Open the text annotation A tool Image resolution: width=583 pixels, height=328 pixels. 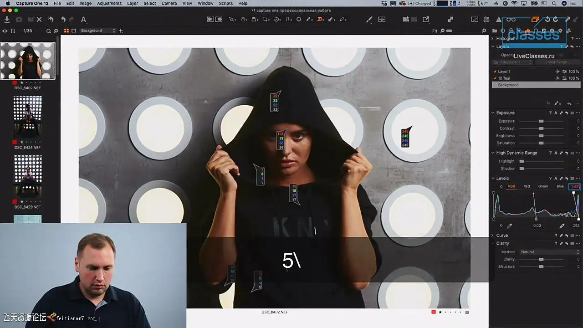point(83,20)
